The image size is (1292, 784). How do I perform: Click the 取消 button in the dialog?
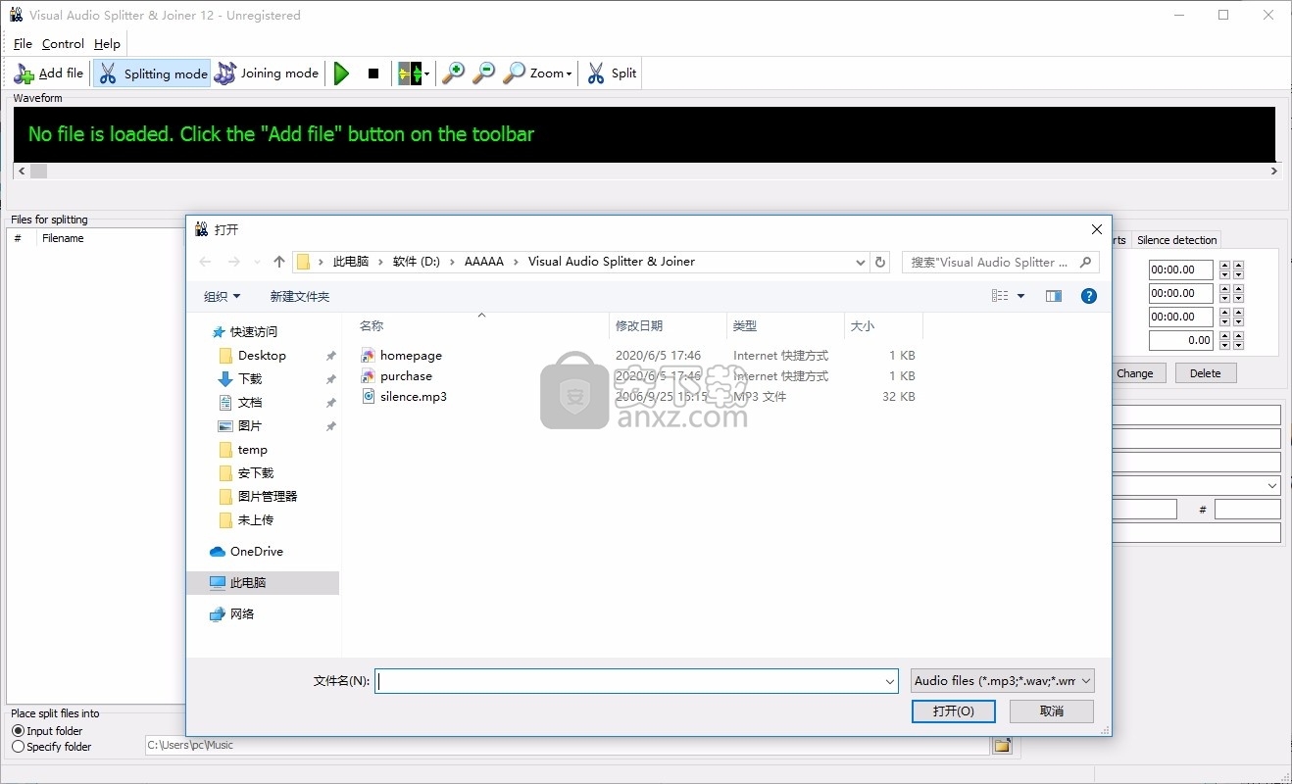click(x=1051, y=711)
